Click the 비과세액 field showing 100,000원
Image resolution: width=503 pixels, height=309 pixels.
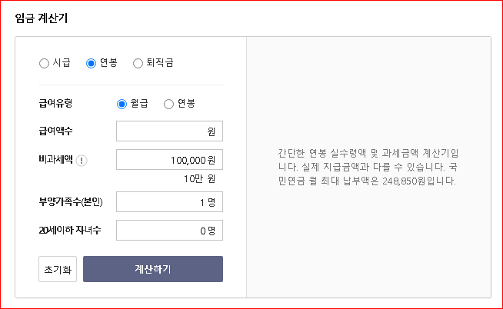point(169,160)
